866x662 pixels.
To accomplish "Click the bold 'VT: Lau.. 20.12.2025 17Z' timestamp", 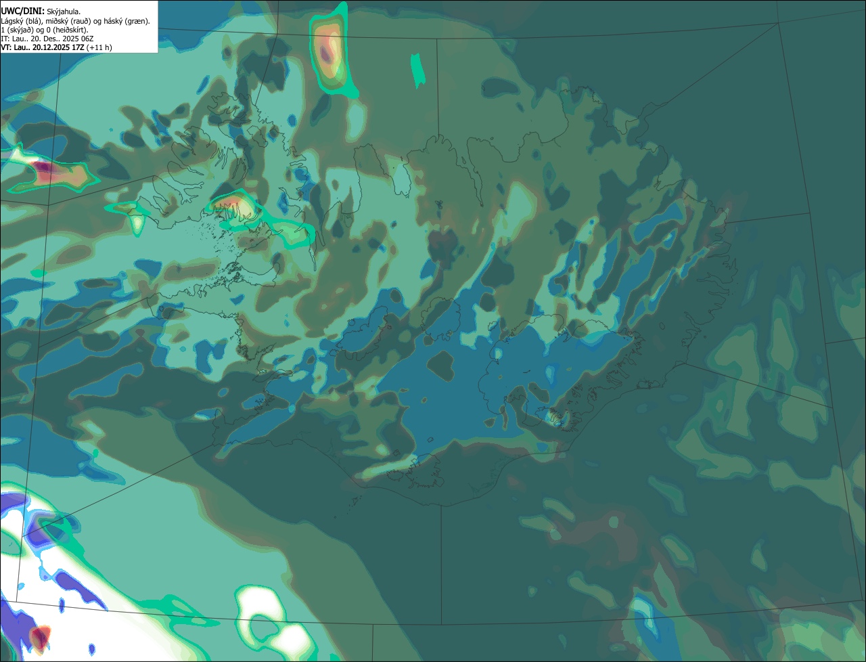I will (43, 48).
